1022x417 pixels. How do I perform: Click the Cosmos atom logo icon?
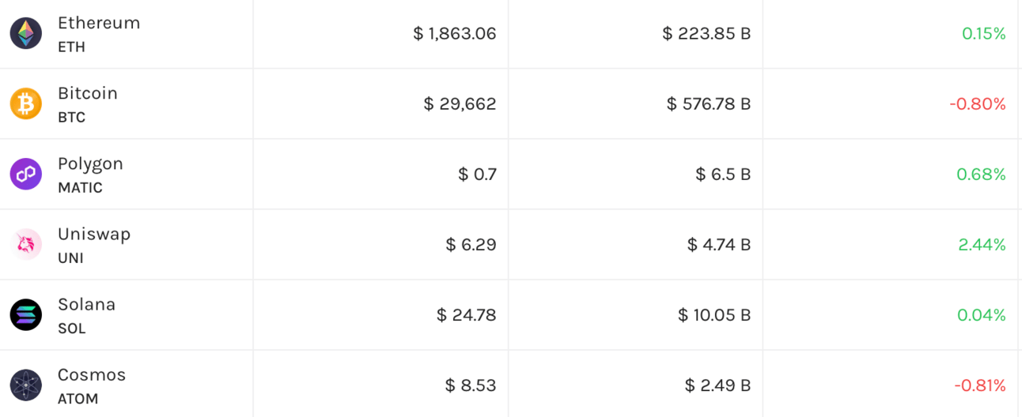[x=26, y=385]
